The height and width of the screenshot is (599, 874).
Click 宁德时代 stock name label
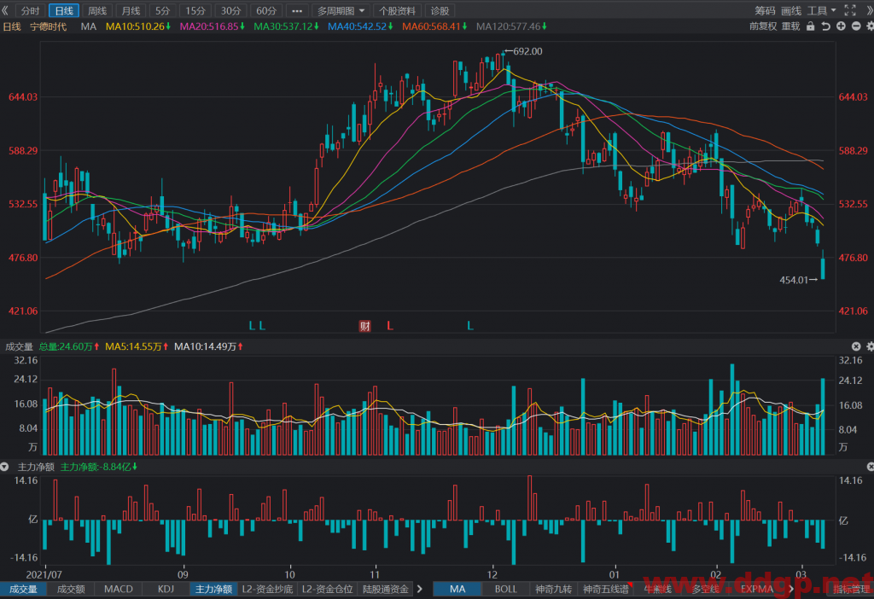pos(48,26)
